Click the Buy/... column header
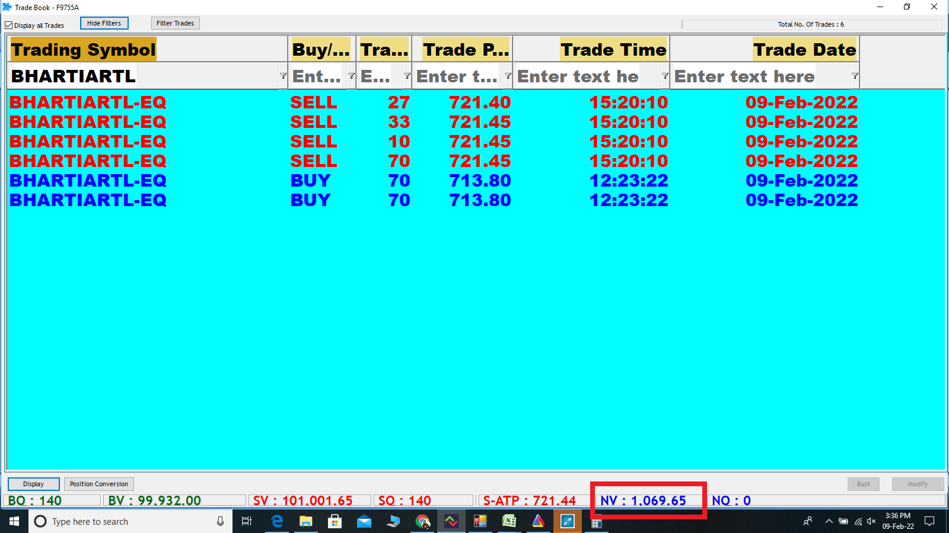The image size is (949, 533). point(322,49)
